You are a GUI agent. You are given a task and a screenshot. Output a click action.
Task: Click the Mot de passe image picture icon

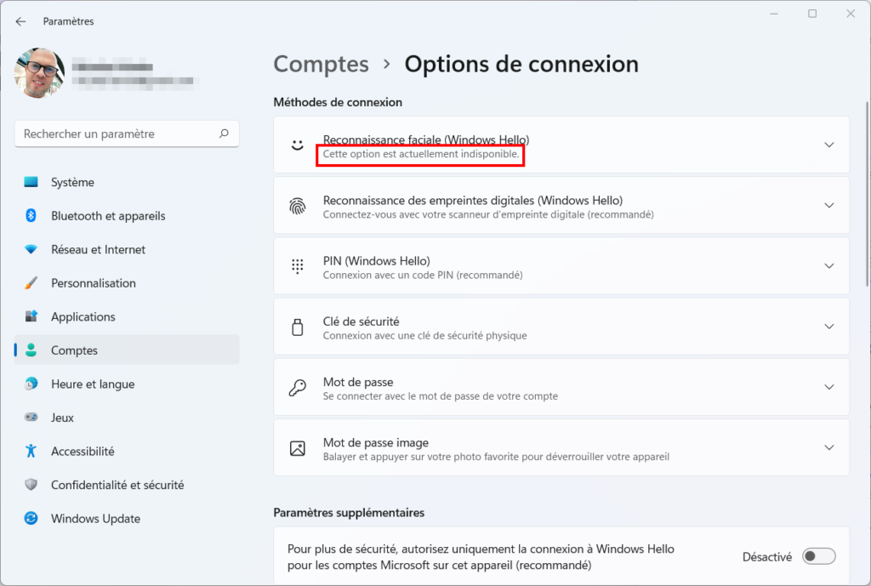298,448
